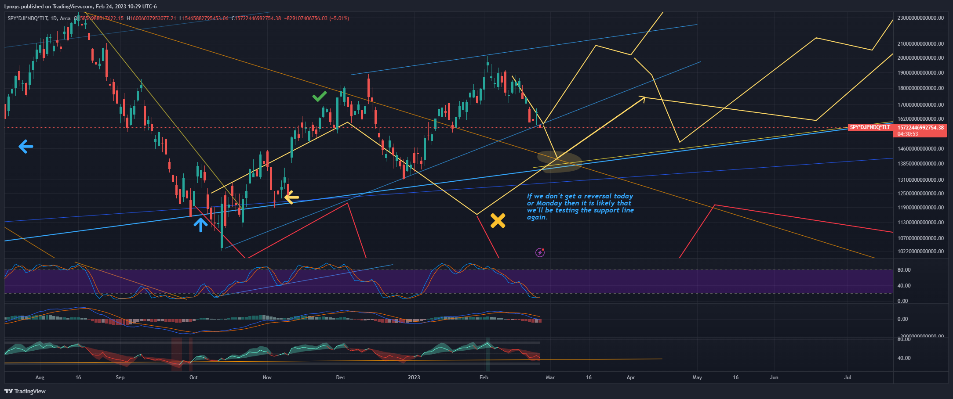This screenshot has width=953, height=399.
Task: Click the 40.00 level on the lowest pane axis
Action: (x=904, y=358)
